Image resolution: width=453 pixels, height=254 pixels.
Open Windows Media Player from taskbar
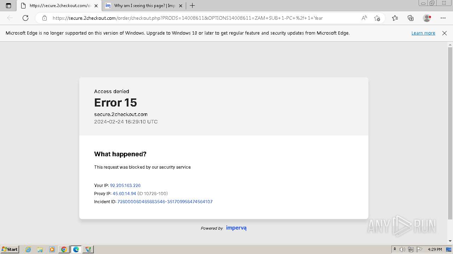(52, 249)
